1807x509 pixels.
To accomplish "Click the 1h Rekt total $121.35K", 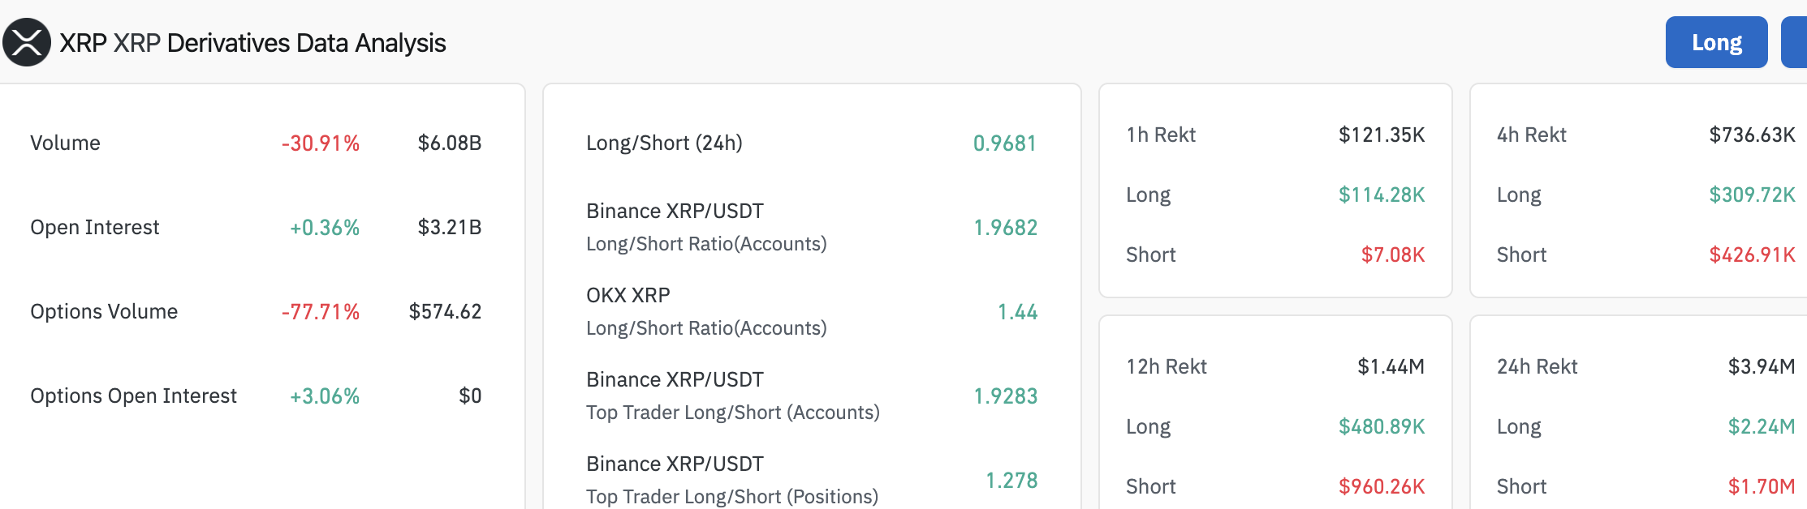I will click(x=1382, y=135).
